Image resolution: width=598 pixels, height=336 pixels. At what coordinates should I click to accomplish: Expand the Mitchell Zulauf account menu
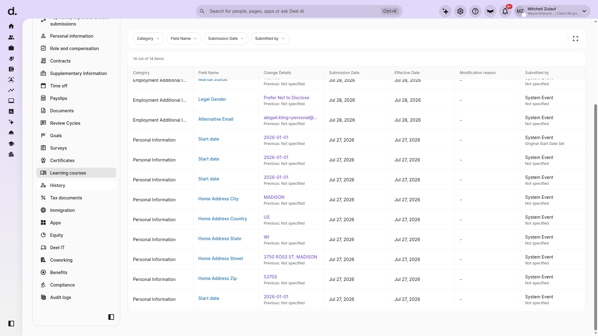tap(552, 11)
